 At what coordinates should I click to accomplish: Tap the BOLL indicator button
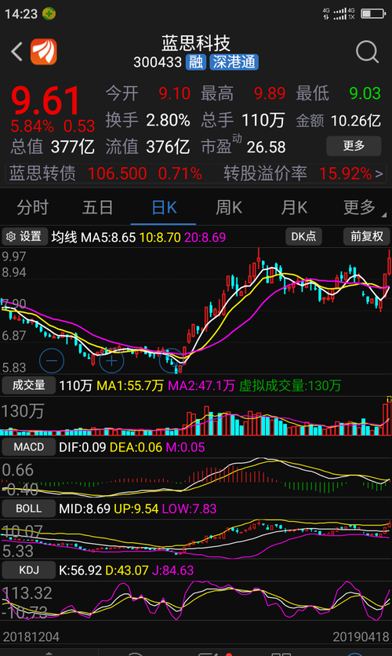click(x=28, y=508)
